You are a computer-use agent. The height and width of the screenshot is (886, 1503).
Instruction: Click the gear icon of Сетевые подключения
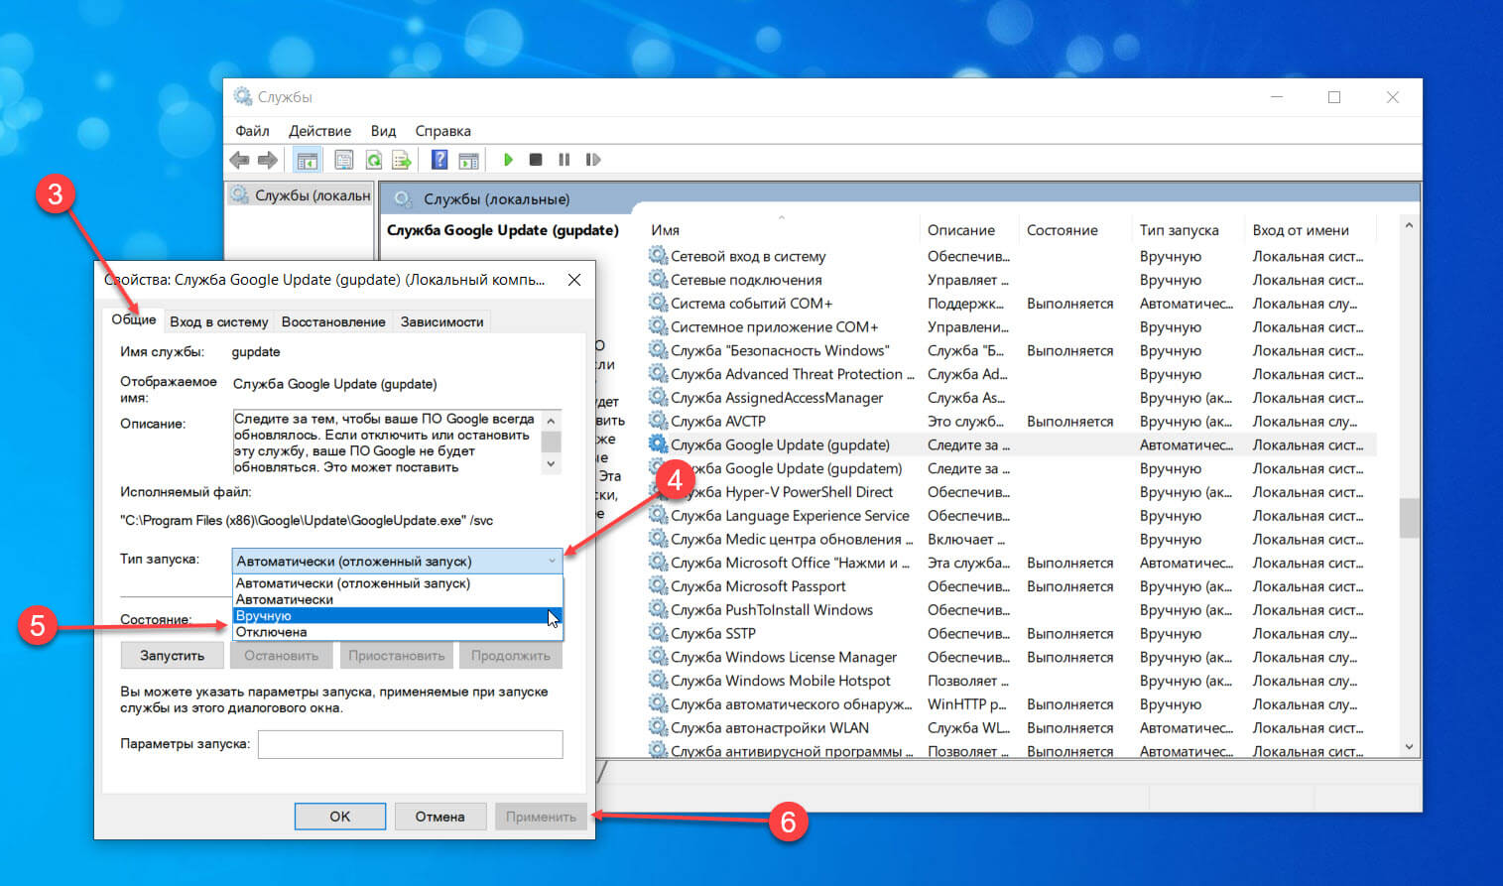[x=658, y=279]
